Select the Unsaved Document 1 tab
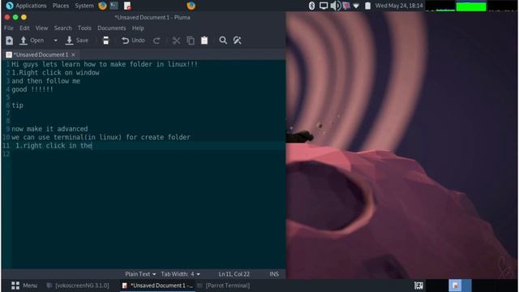519x292 pixels. [x=41, y=54]
